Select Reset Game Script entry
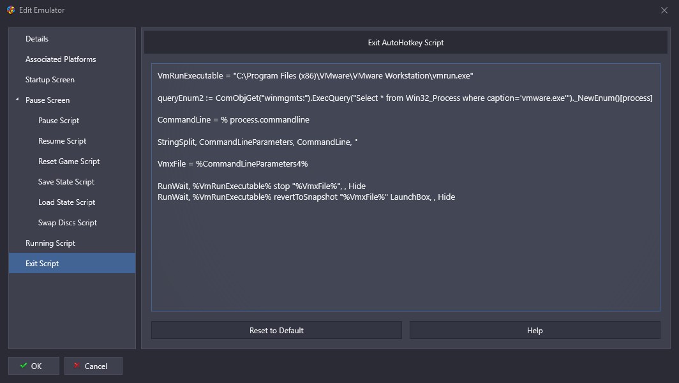The height and width of the screenshot is (383, 679). (x=69, y=161)
